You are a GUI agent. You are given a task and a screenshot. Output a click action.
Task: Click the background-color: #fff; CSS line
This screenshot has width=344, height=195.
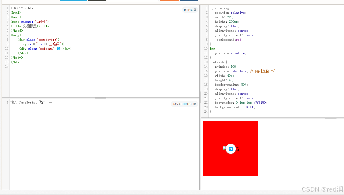pos(235,107)
